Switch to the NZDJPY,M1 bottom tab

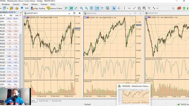[57, 101]
